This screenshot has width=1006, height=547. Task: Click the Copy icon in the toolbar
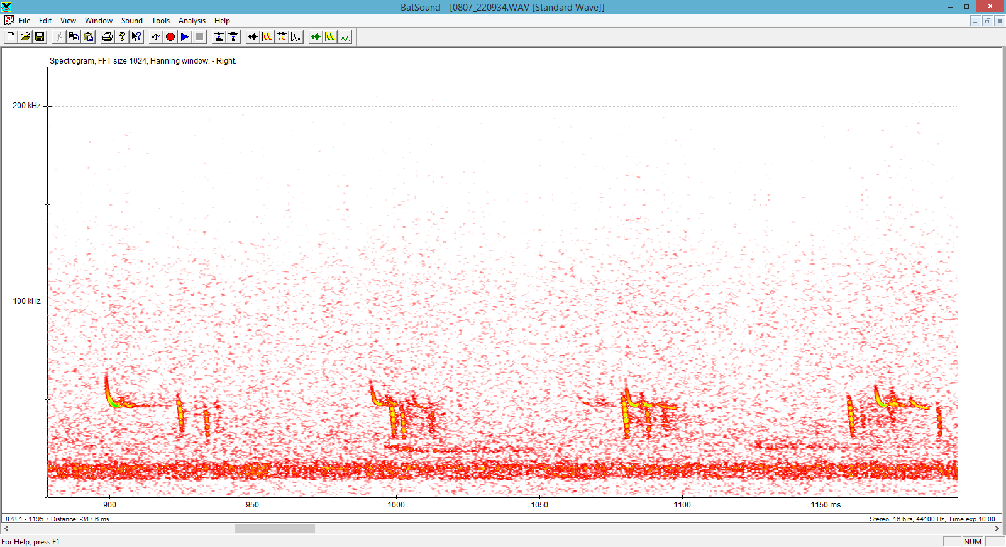click(x=74, y=37)
